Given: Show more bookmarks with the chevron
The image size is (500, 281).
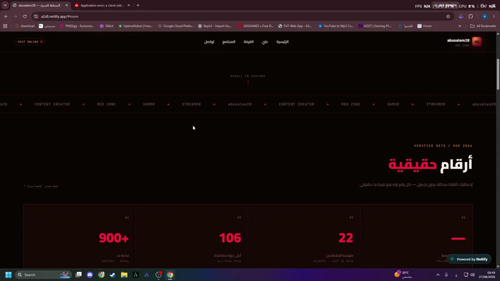Looking at the screenshot, I should (460, 26).
